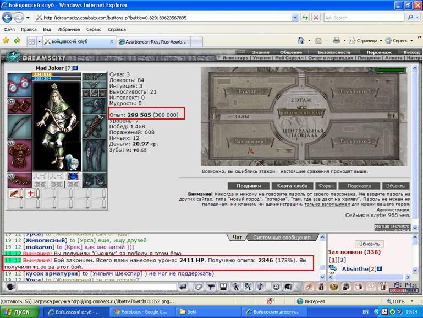Click the squirrel pet portrait

click(x=72, y=162)
